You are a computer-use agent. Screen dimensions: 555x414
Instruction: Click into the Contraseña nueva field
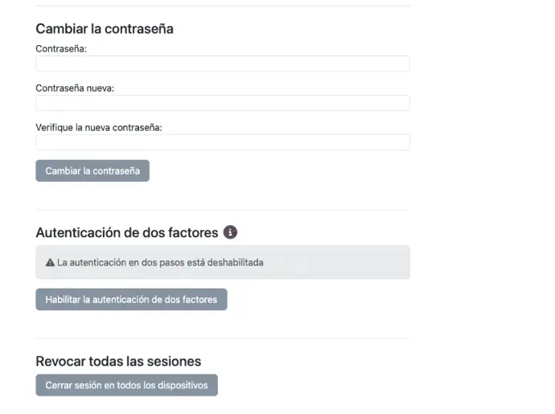pos(223,103)
